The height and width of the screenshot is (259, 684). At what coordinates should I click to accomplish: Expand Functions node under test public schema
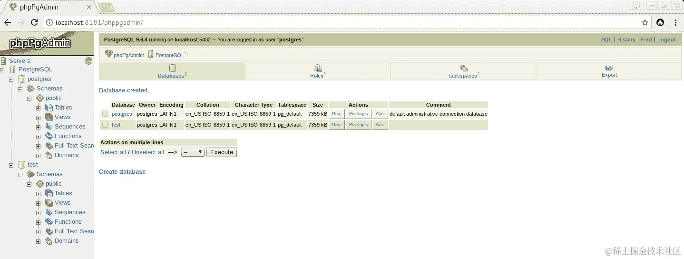(x=39, y=222)
